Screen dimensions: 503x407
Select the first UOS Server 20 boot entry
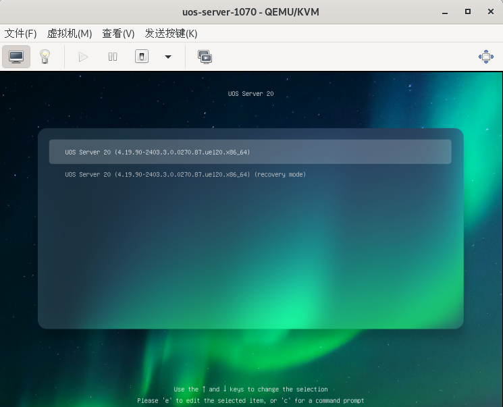coord(250,152)
